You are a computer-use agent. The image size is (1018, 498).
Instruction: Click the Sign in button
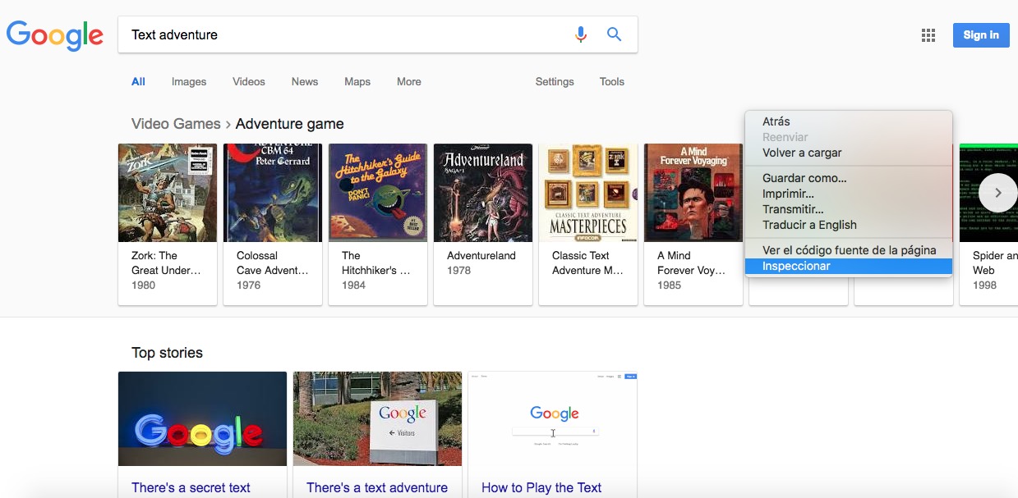tap(981, 35)
